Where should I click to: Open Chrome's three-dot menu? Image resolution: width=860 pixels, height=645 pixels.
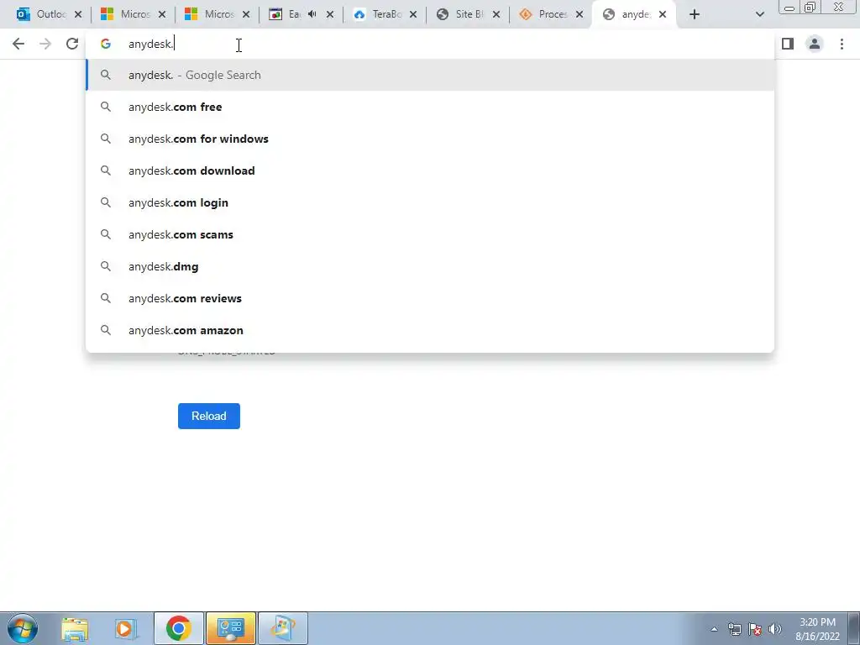(842, 44)
